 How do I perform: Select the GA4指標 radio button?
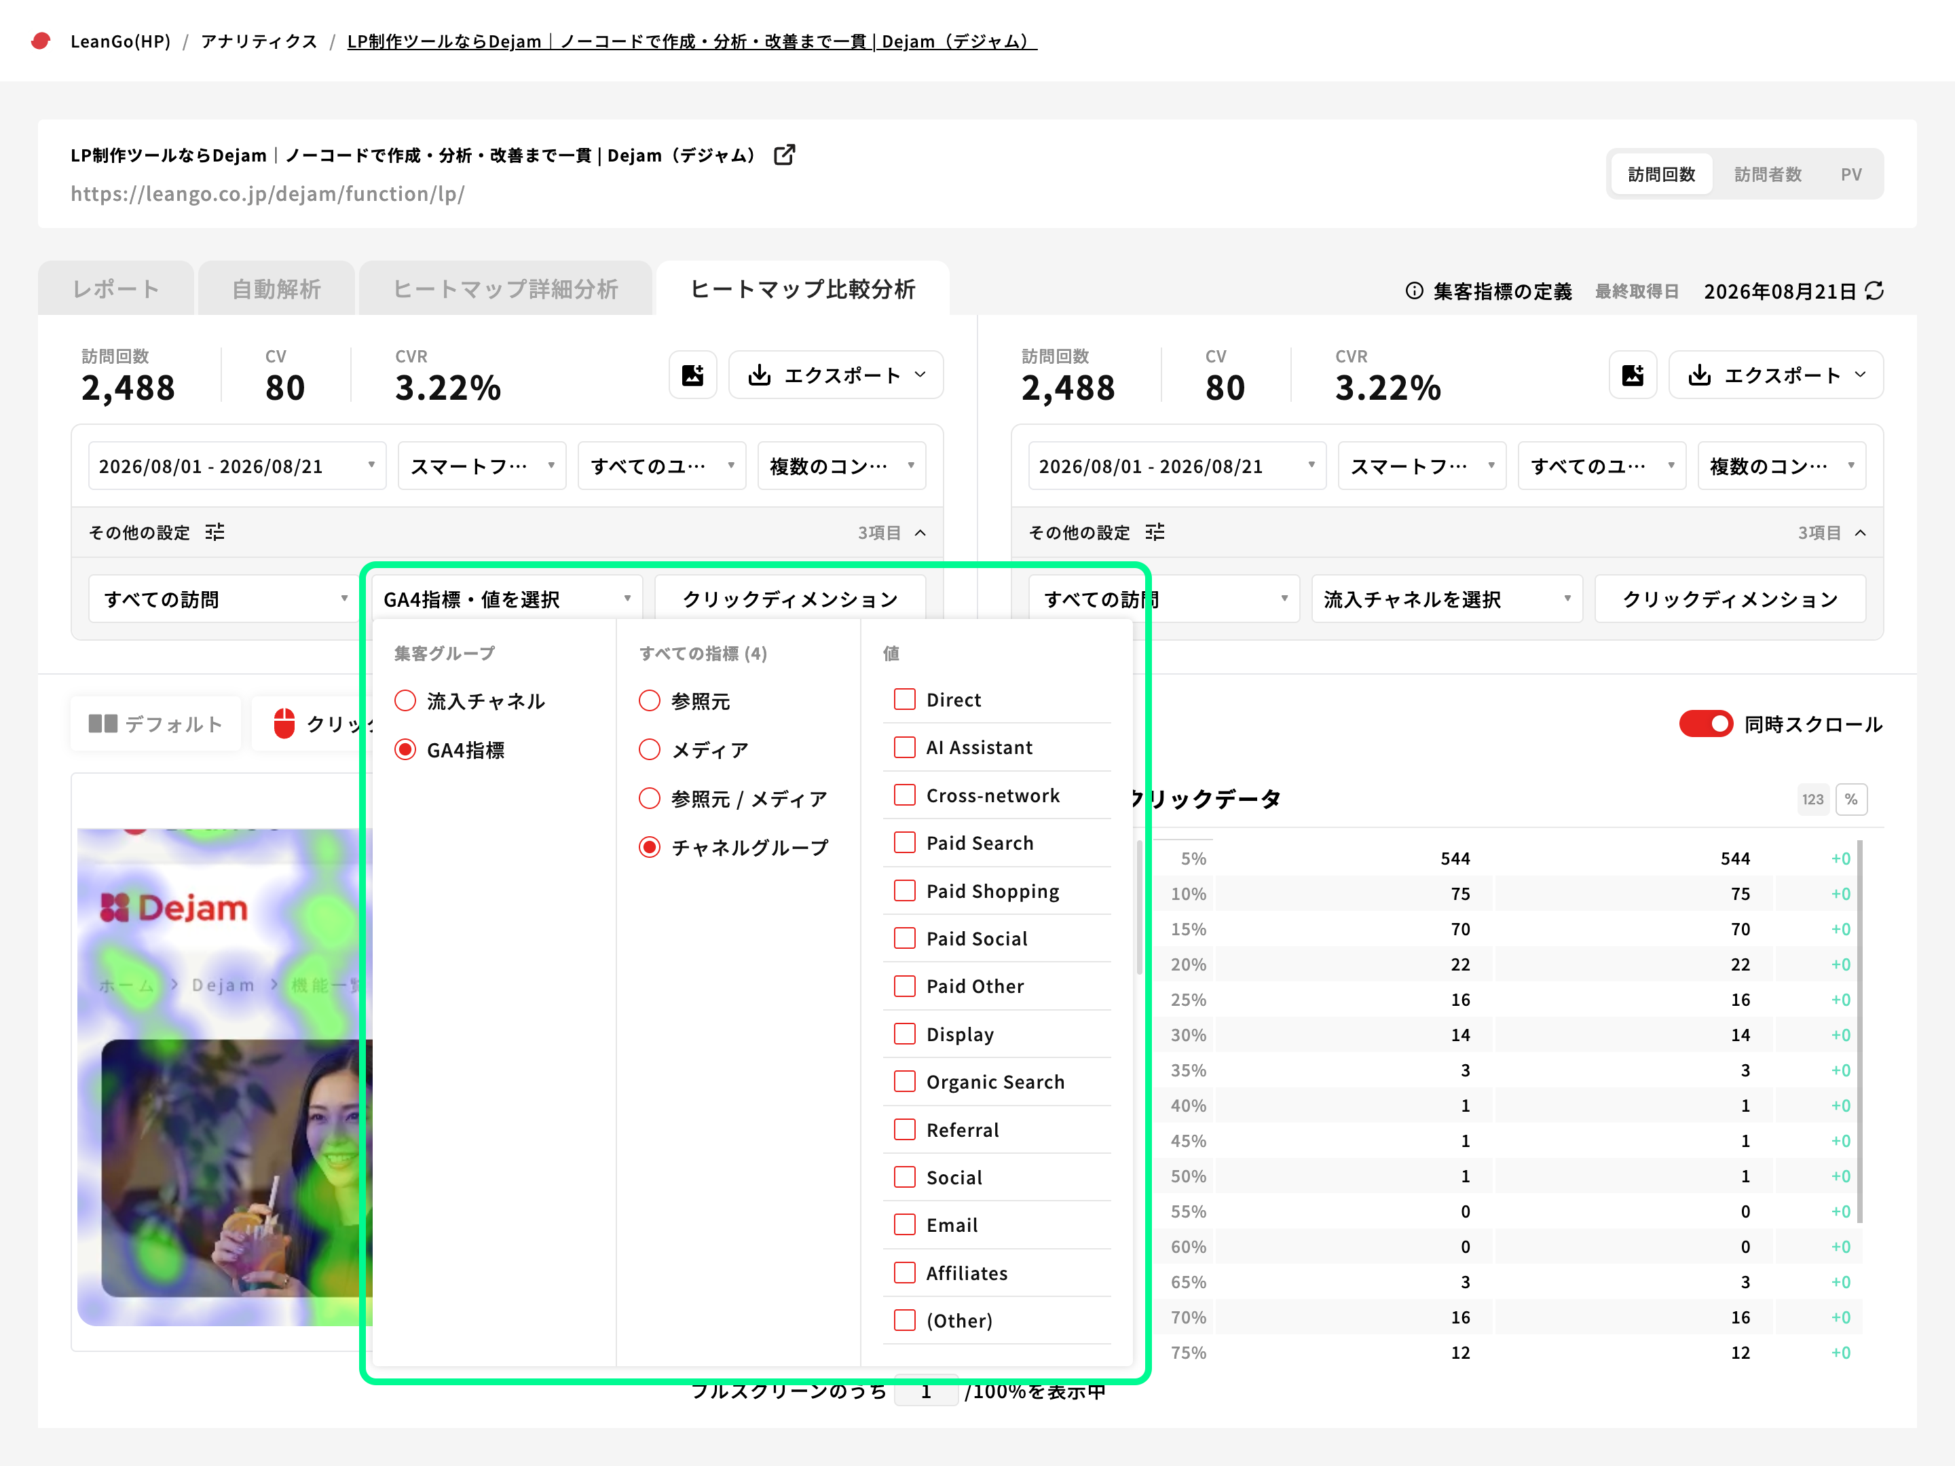point(405,749)
